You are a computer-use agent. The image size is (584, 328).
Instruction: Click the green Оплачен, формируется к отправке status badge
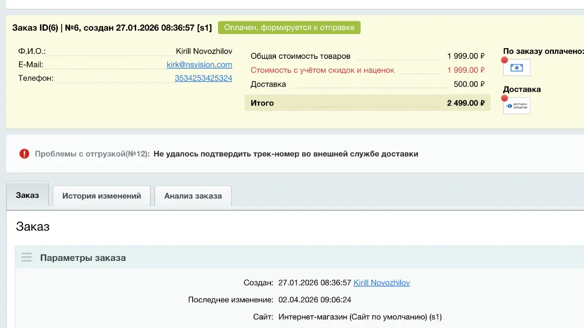coord(290,27)
